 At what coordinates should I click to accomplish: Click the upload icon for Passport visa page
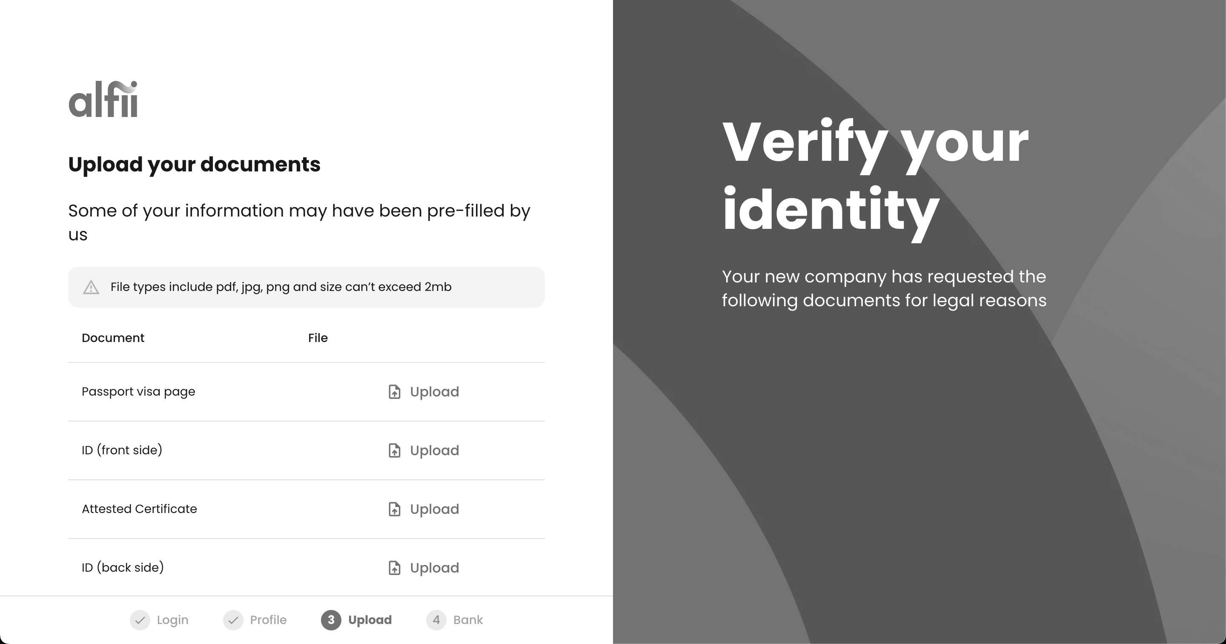[x=395, y=392]
